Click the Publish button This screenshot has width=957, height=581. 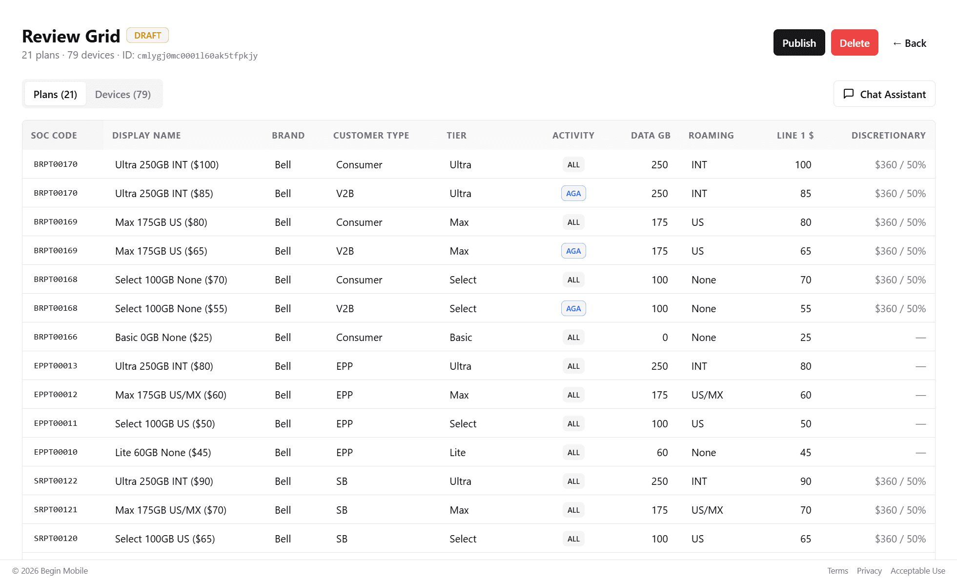[799, 42]
